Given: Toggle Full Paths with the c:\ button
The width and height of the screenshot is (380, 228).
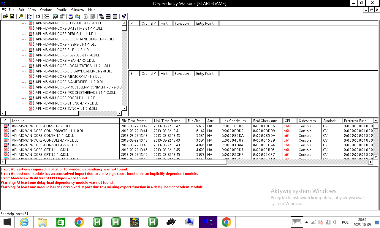Looking at the screenshot, I should (x=38, y=17).
